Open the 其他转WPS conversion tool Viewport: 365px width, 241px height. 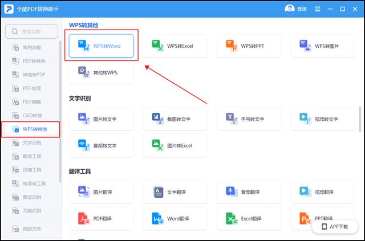click(x=102, y=72)
